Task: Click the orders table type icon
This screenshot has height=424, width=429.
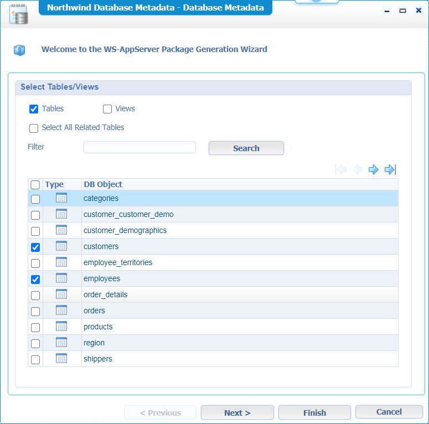Action: coord(61,311)
